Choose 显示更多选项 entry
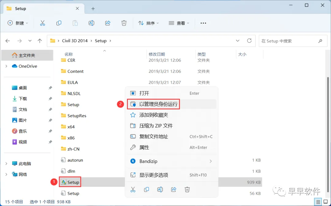331x206 pixels. 172,175
